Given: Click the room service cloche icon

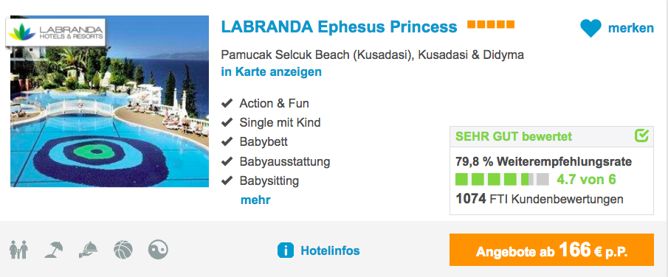Looking at the screenshot, I should pyautogui.click(x=89, y=250).
